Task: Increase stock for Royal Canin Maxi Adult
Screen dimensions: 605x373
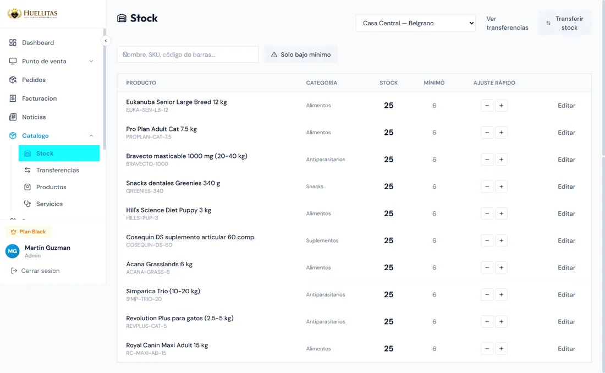Action: click(501, 349)
